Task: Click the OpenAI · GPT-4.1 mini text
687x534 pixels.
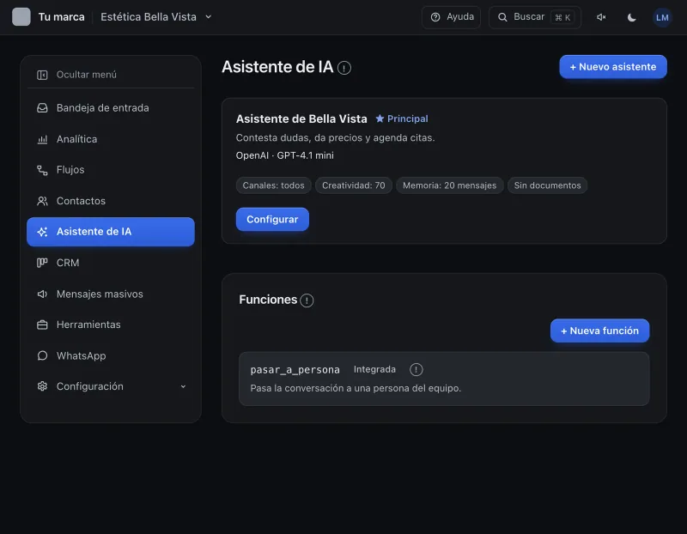Action: point(285,155)
